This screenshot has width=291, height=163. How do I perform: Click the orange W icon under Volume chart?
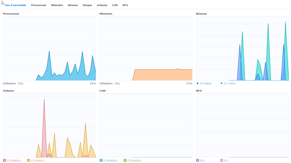28,160
